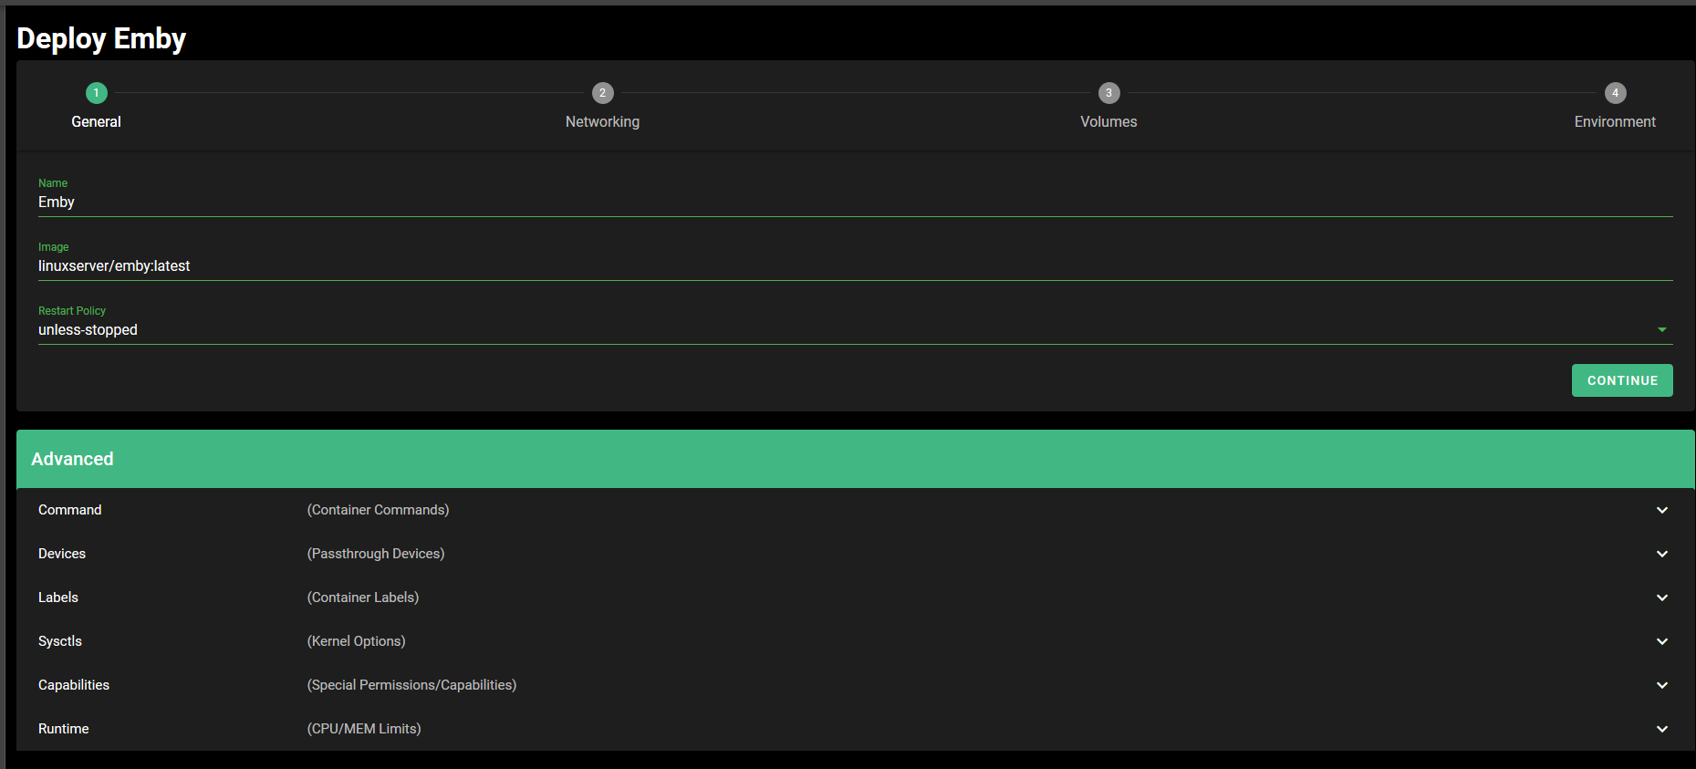Select step 1 General circle icon

(x=96, y=93)
